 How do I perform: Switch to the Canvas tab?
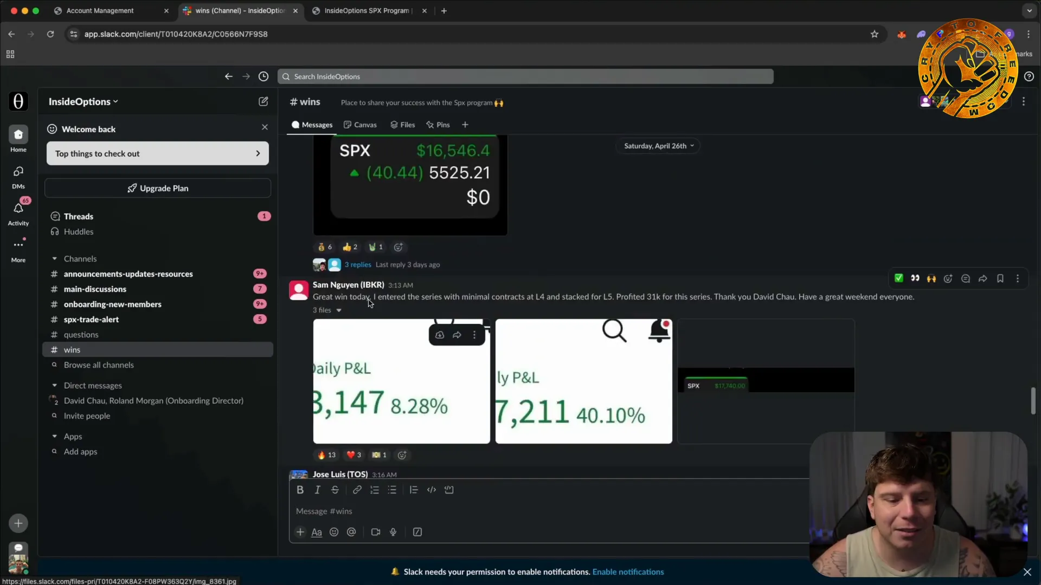[x=360, y=125]
